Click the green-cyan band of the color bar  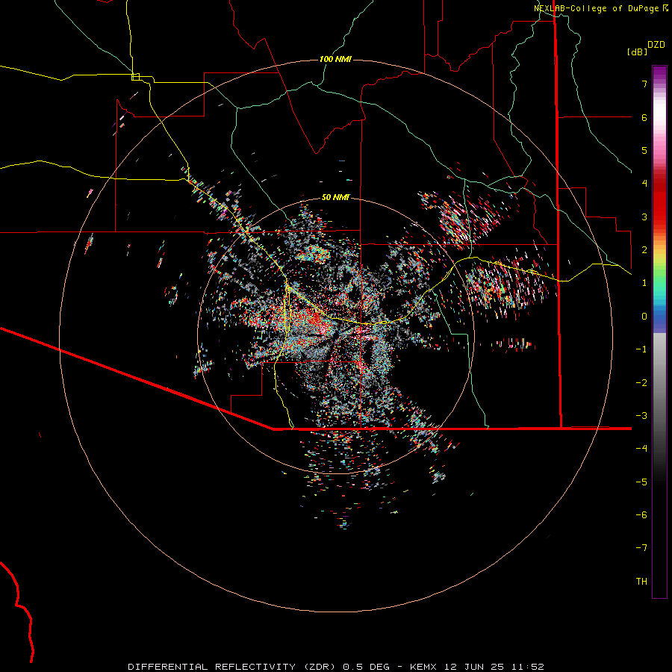click(x=659, y=287)
